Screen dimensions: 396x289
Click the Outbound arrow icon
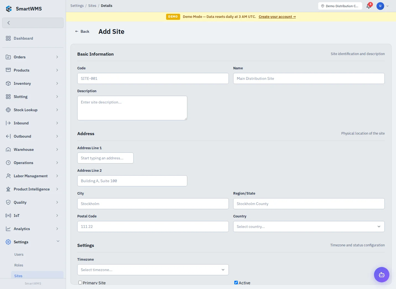click(x=8, y=136)
